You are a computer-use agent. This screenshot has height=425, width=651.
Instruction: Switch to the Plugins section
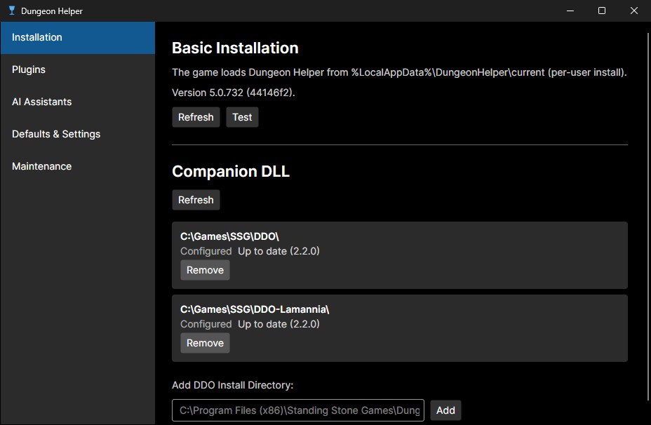click(78, 69)
